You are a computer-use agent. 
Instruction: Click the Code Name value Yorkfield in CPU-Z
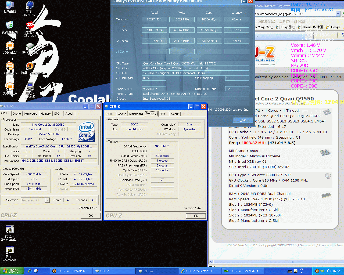point(35,129)
